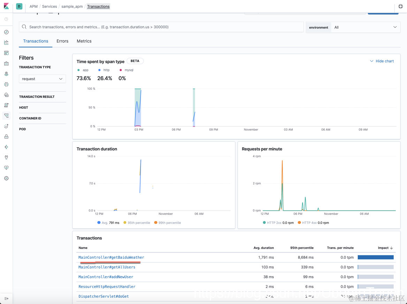This screenshot has height=304, width=407.
Task: Open Discover via the compass icon
Action: point(6,32)
